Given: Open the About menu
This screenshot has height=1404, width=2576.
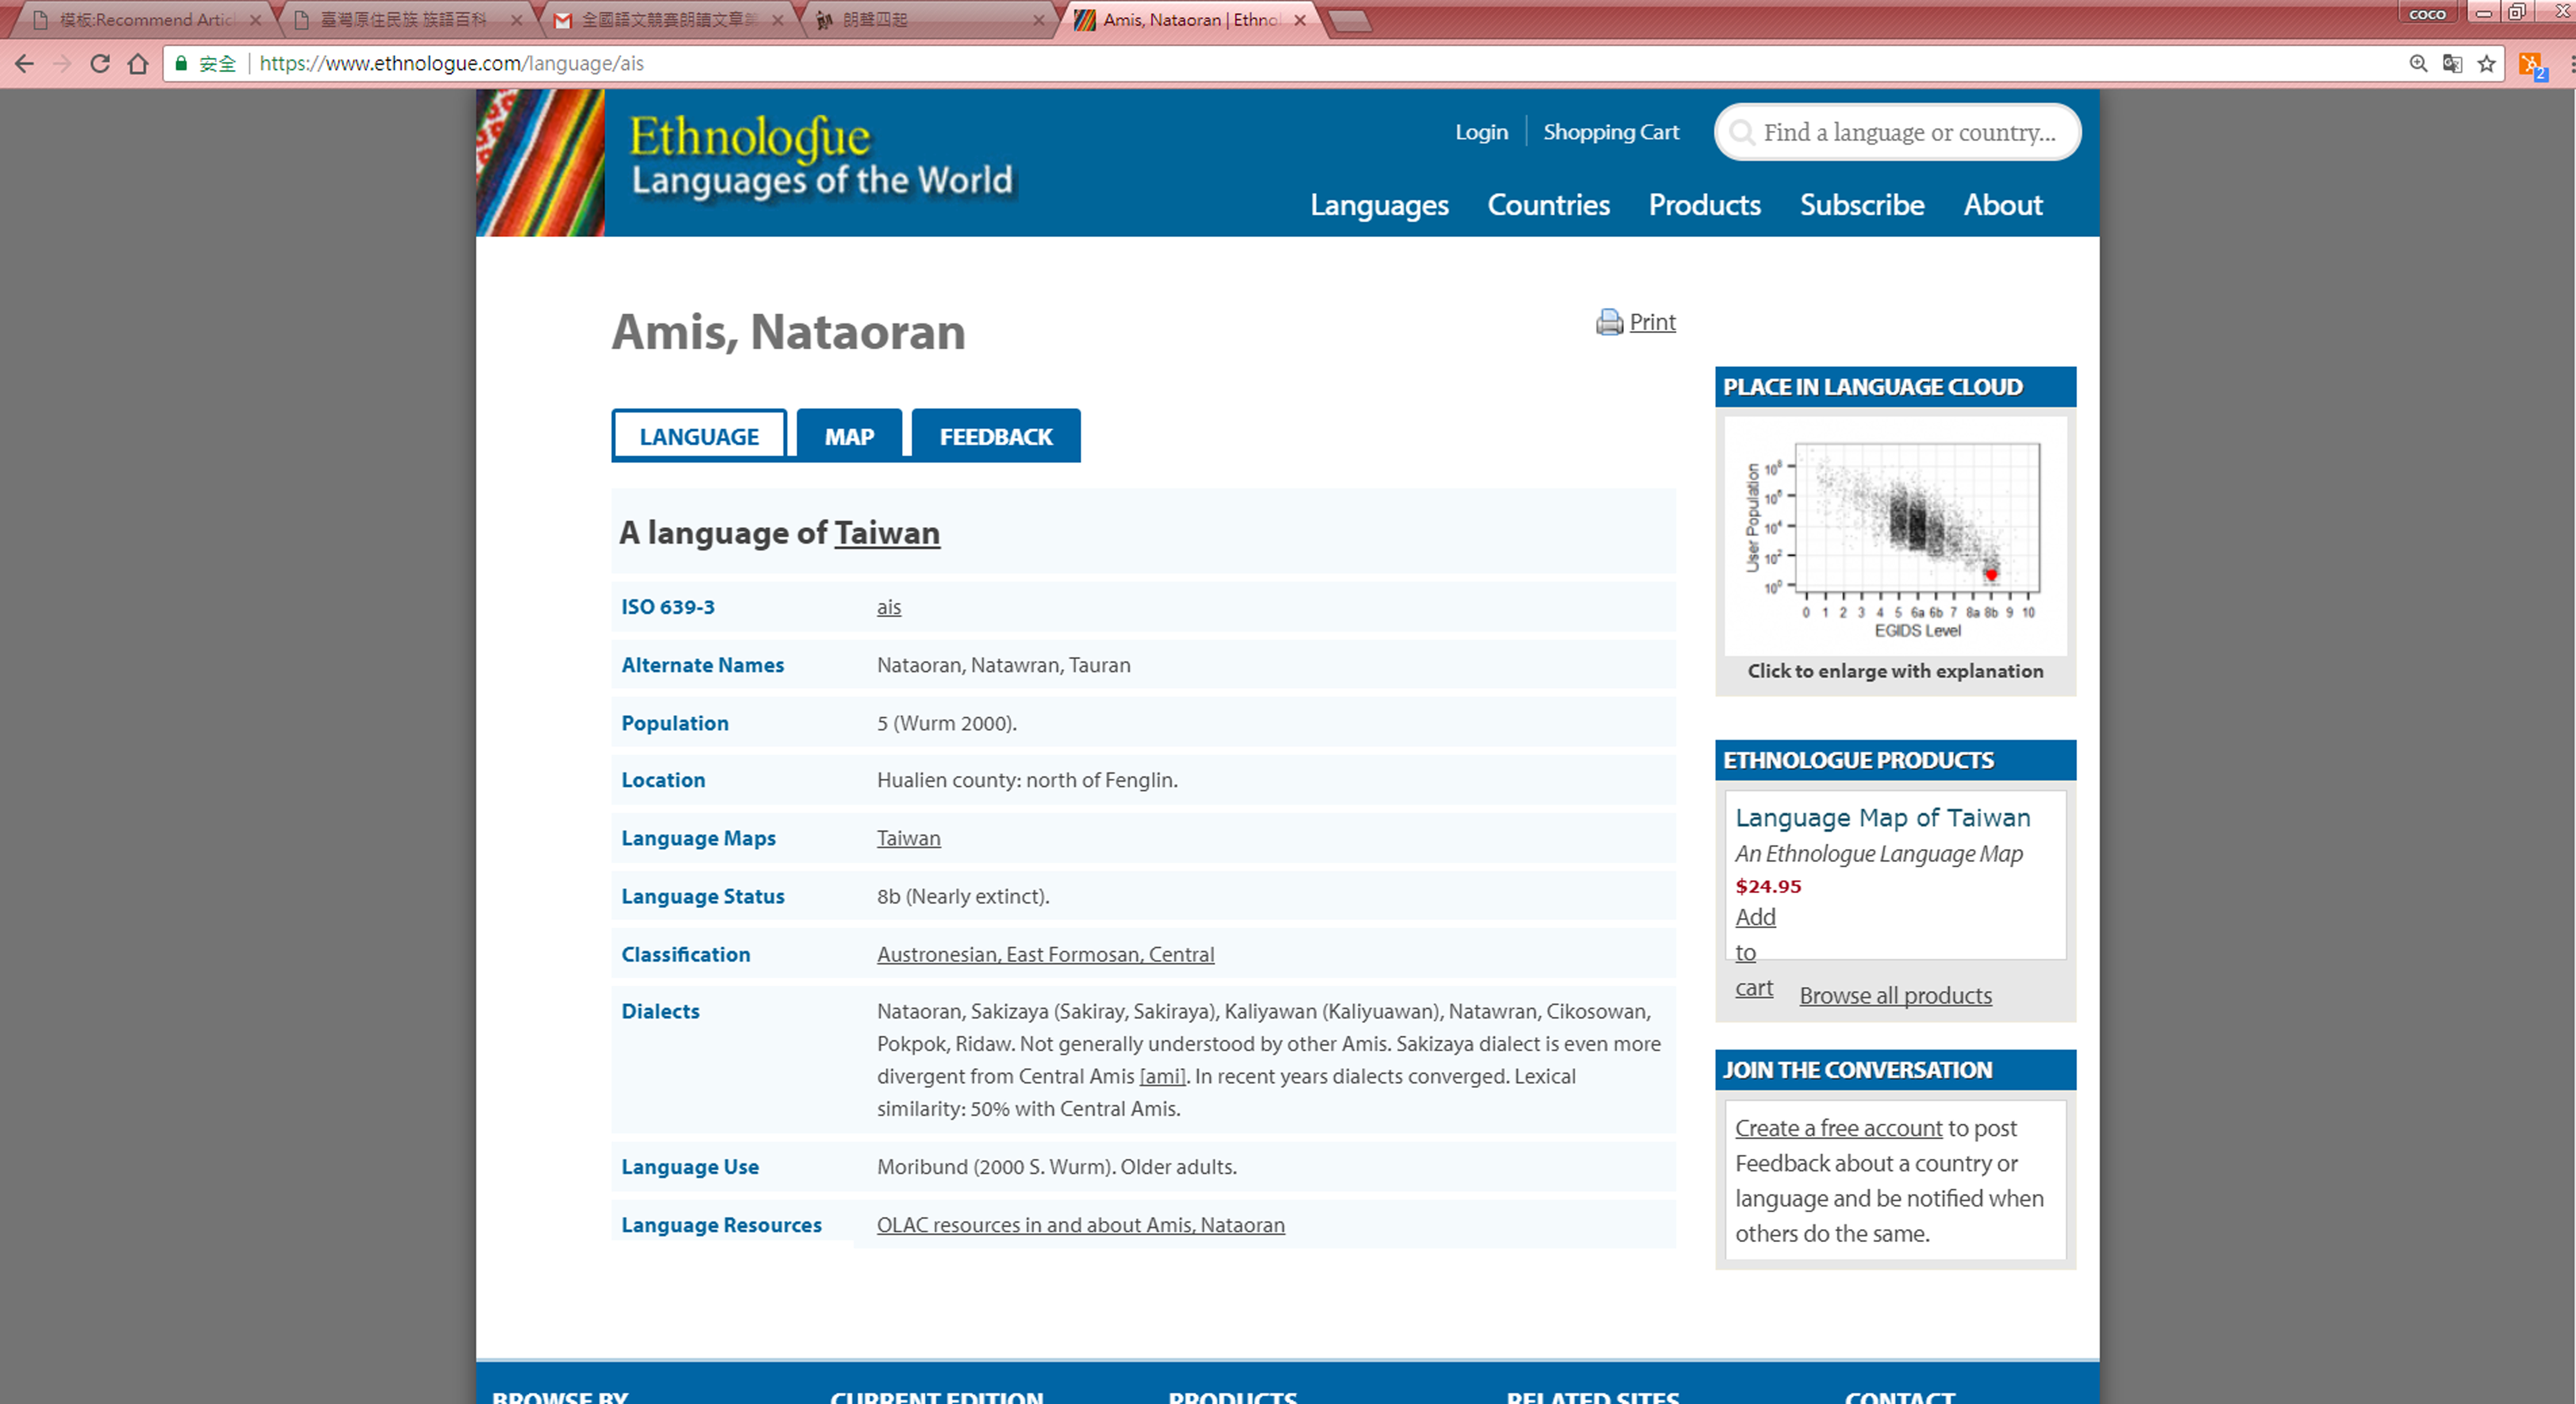Looking at the screenshot, I should (2002, 205).
